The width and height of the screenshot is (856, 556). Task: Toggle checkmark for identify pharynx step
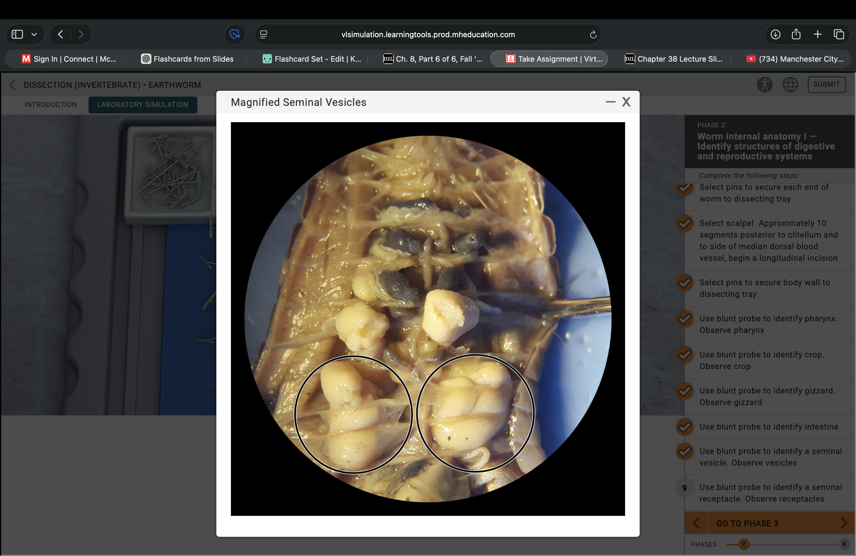(685, 319)
